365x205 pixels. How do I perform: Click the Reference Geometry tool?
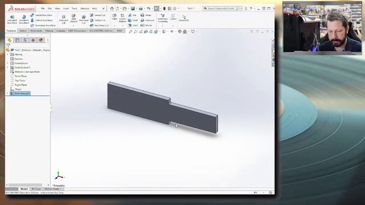click(163, 18)
